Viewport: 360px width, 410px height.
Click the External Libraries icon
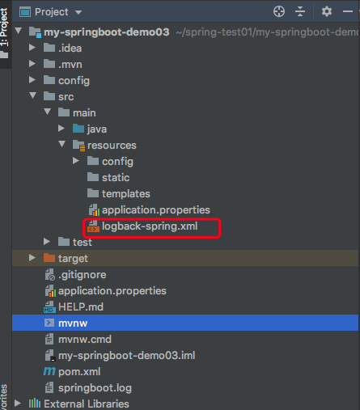35,404
